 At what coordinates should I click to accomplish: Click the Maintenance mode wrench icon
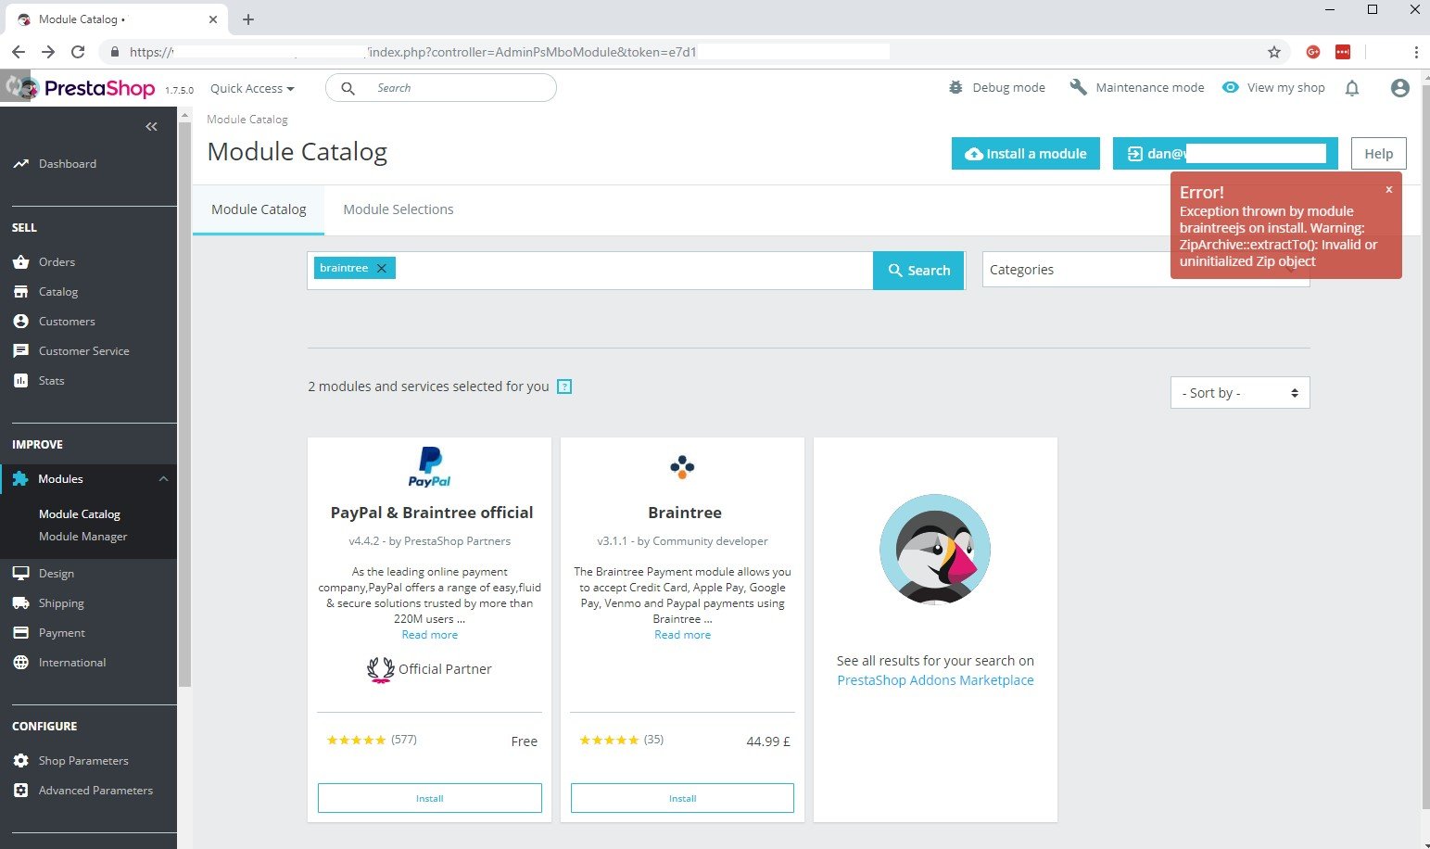pos(1078,87)
